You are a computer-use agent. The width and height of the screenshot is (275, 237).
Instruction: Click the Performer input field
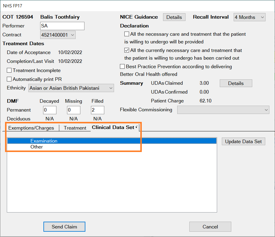pos(62,26)
